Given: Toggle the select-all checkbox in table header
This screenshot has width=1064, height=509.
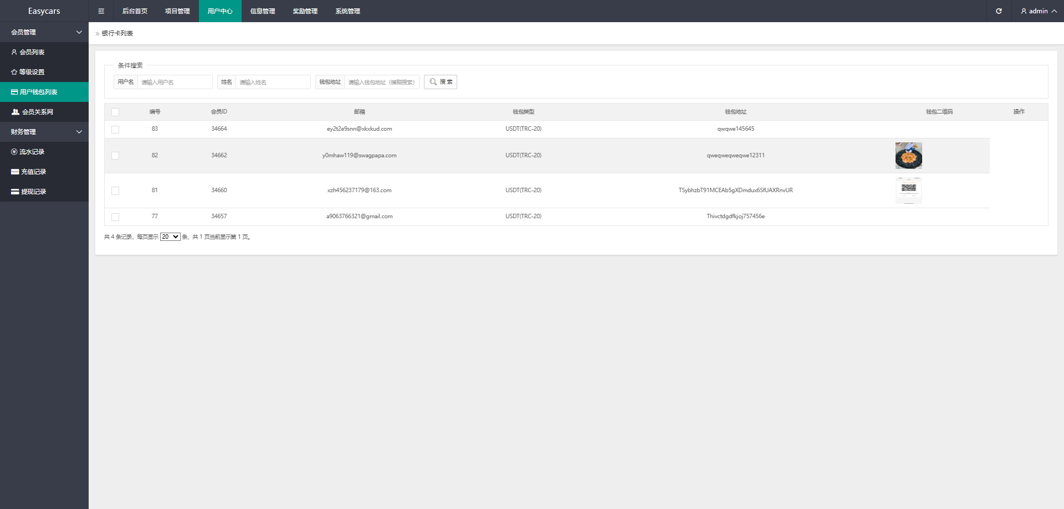Looking at the screenshot, I should [115, 112].
